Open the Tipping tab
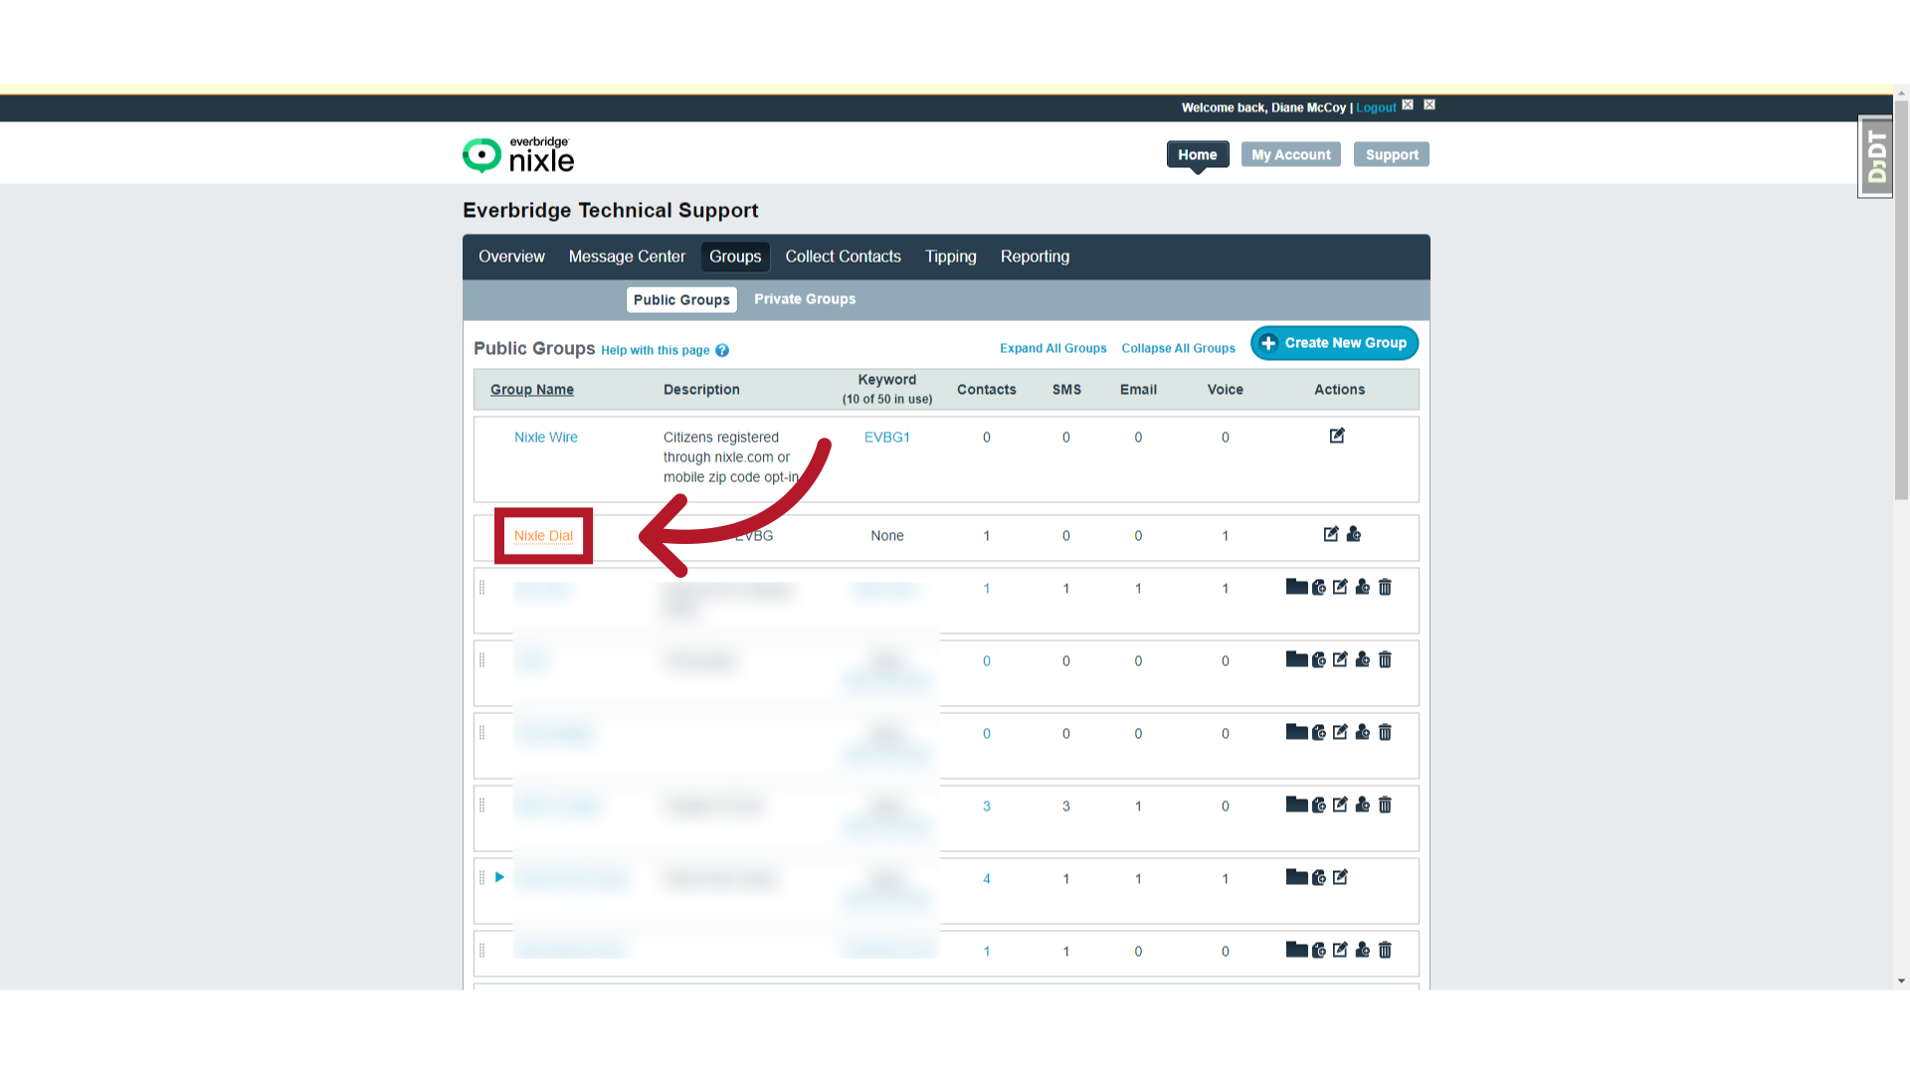1910x1074 pixels. pos(951,257)
